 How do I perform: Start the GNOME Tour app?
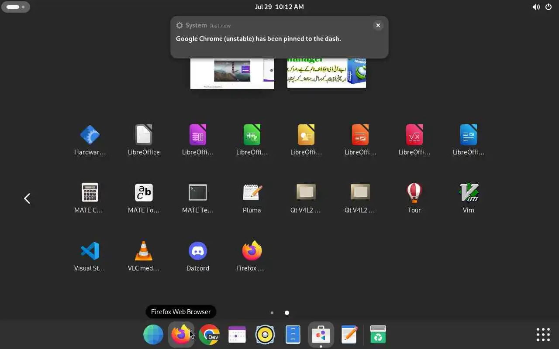(414, 198)
